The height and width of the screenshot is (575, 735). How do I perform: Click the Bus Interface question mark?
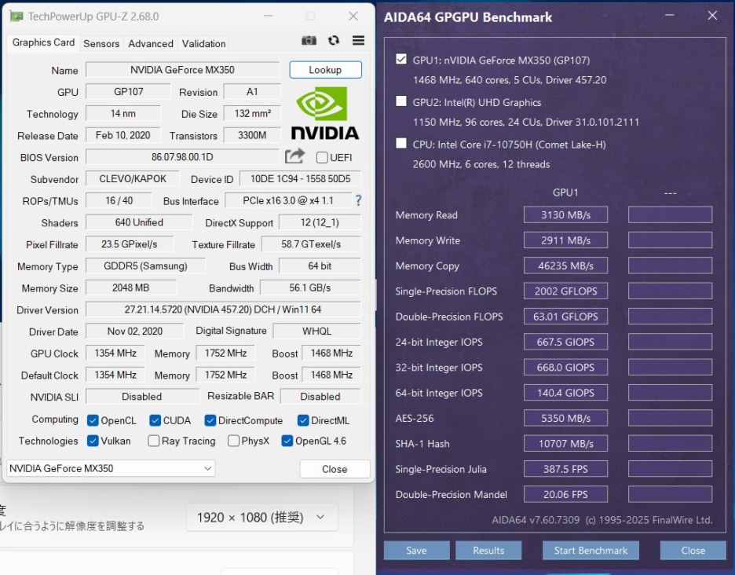click(x=359, y=201)
